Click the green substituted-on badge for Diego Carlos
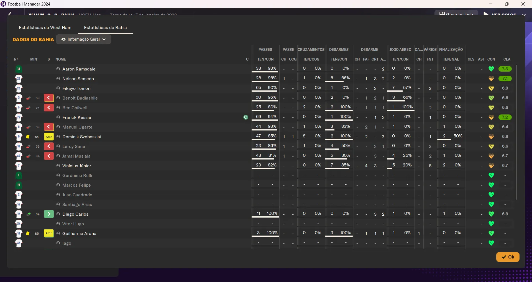 (x=49, y=214)
